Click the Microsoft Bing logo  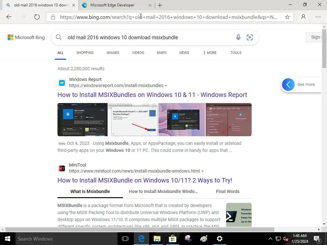26,38
